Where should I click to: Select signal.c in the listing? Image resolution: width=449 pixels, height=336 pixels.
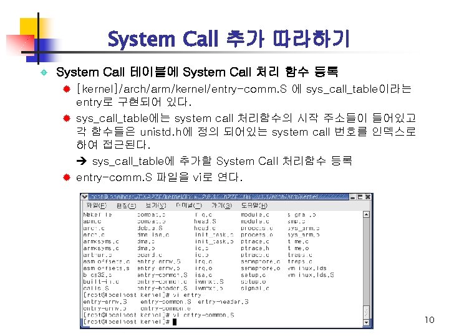[255, 288]
